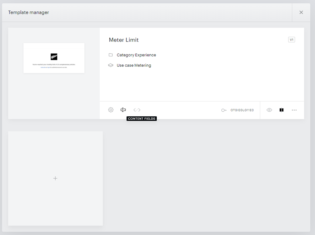
Task: Open the Content Fields editor icon
Action: (x=123, y=110)
